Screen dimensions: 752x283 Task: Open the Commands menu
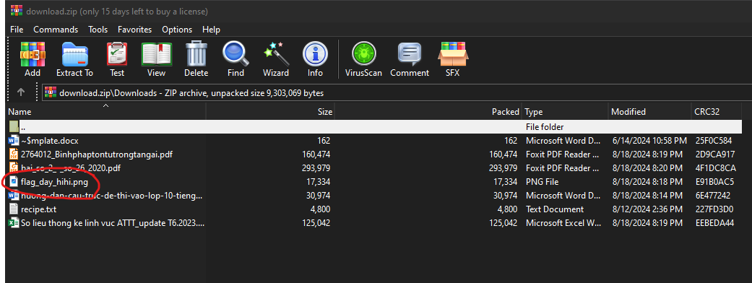56,30
